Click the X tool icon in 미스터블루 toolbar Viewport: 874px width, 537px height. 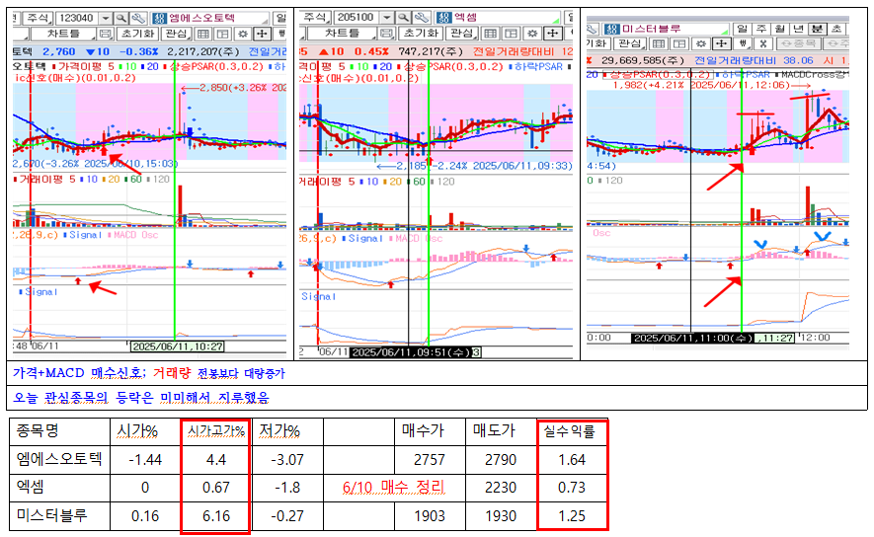coord(763,43)
